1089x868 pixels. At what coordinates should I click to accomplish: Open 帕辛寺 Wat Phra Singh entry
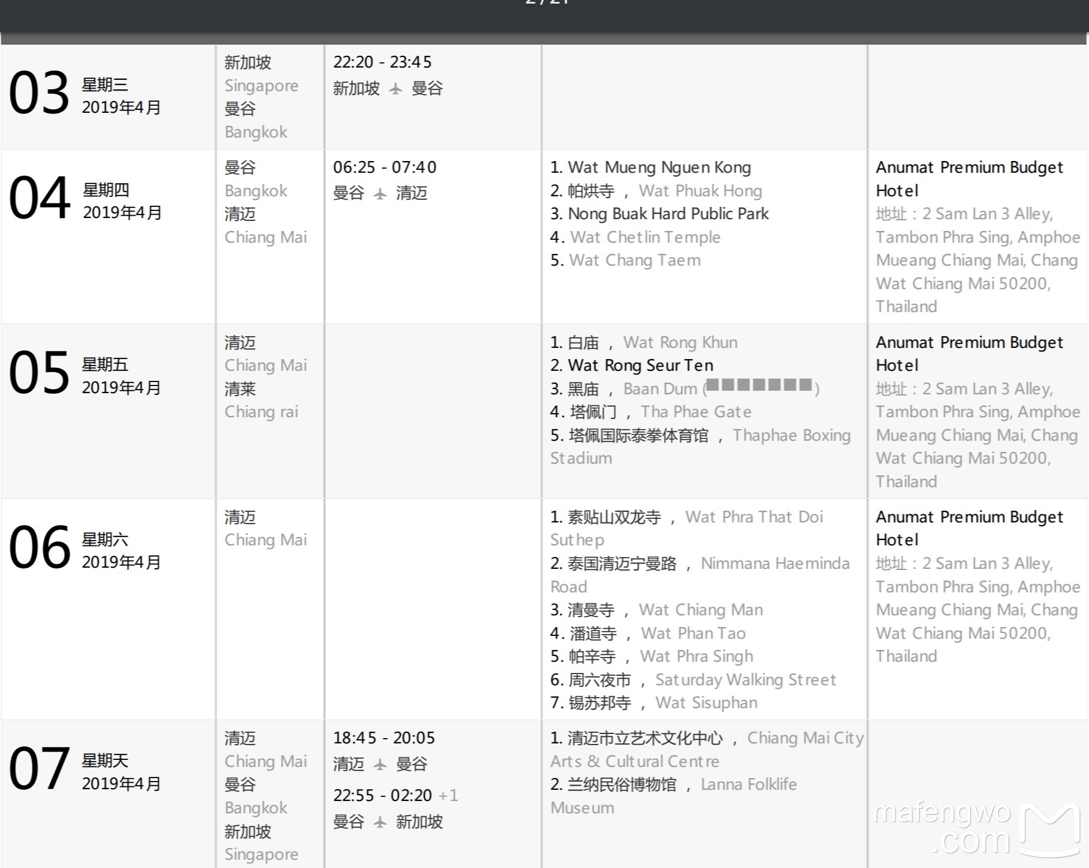652,656
